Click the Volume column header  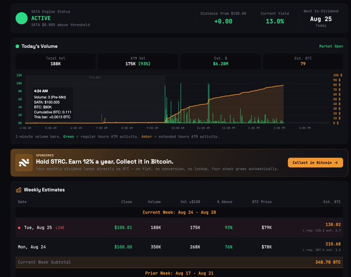click(x=154, y=202)
